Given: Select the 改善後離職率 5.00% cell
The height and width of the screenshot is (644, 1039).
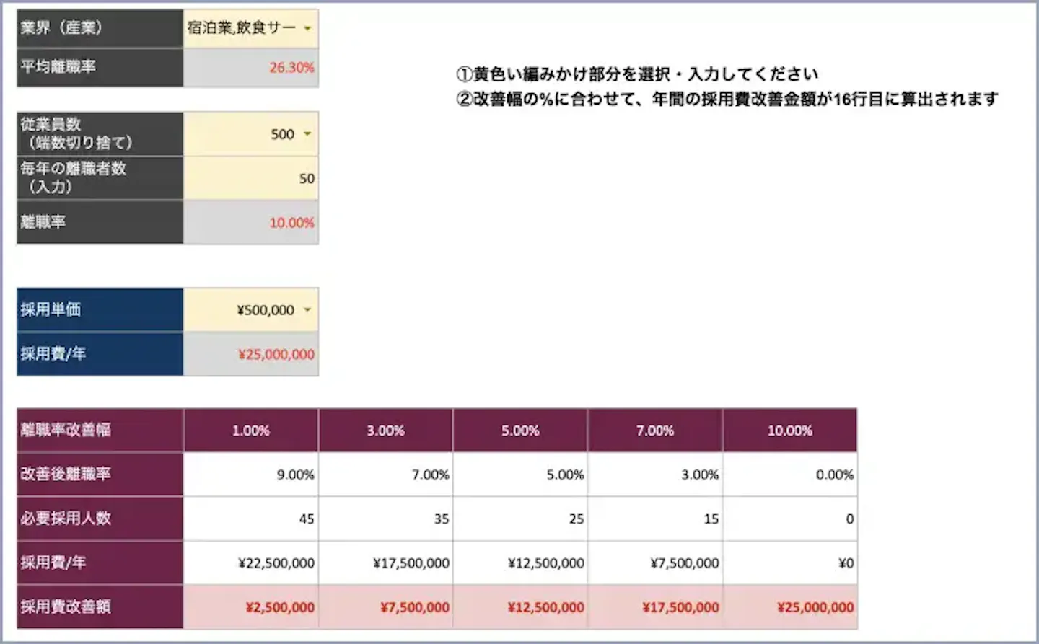Looking at the screenshot, I should (521, 475).
